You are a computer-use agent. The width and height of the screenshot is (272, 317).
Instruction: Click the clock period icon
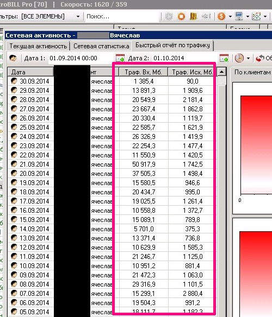coord(239,58)
